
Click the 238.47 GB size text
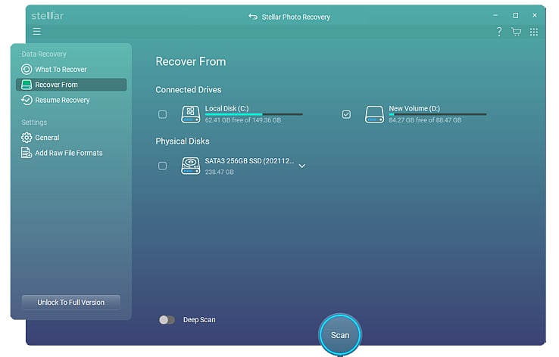click(x=219, y=172)
